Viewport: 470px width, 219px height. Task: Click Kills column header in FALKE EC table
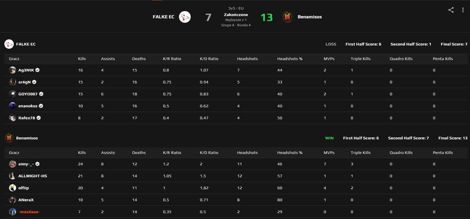tap(82, 59)
